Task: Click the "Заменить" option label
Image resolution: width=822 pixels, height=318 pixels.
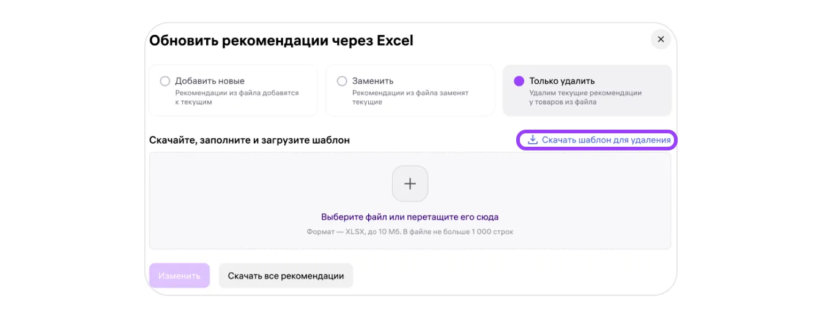Action: tap(372, 81)
